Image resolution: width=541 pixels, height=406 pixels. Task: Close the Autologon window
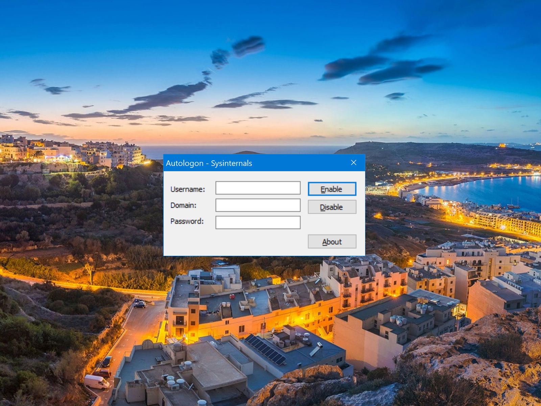pos(354,163)
